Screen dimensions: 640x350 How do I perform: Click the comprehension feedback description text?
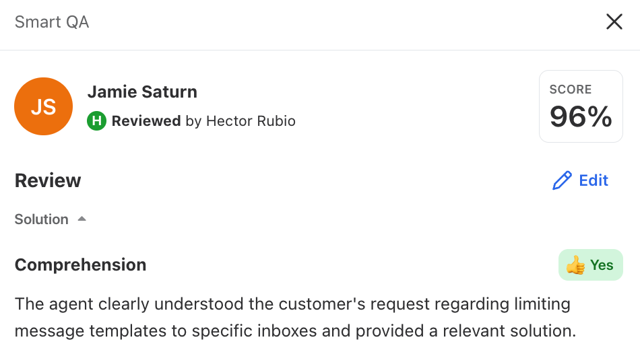point(296,318)
